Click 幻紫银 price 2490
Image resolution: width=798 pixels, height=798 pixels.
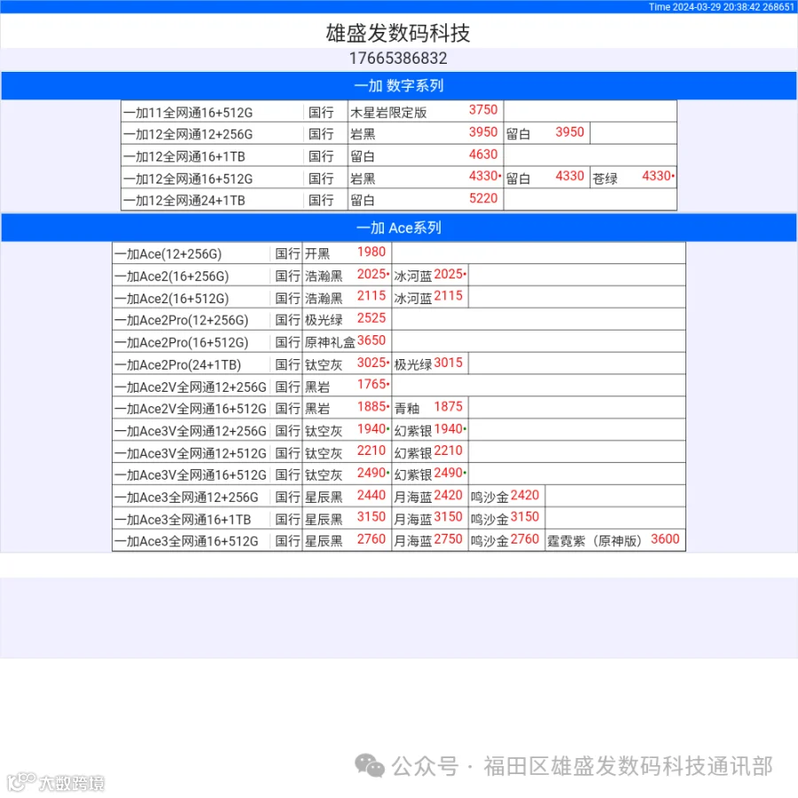click(448, 473)
